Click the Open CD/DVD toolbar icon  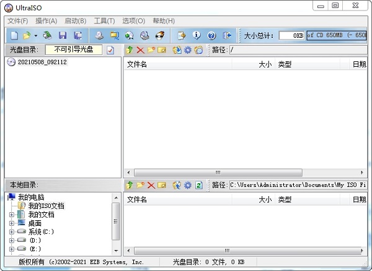pyautogui.click(x=47, y=36)
